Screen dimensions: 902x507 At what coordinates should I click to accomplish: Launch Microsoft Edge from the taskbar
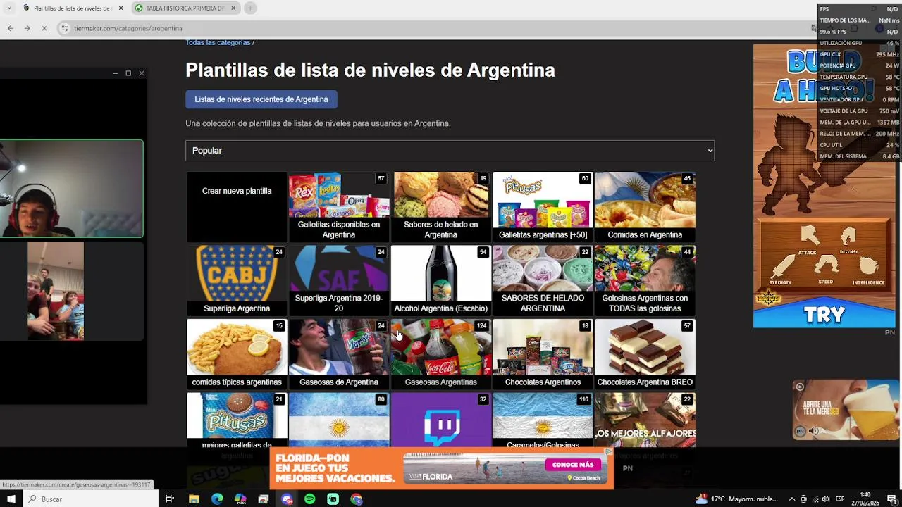217,499
